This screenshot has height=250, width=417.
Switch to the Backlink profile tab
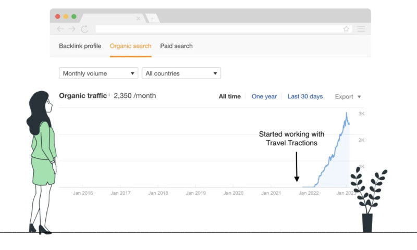tap(80, 46)
